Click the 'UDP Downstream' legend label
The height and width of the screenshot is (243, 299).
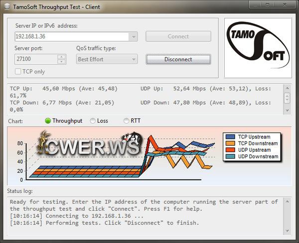258,157
